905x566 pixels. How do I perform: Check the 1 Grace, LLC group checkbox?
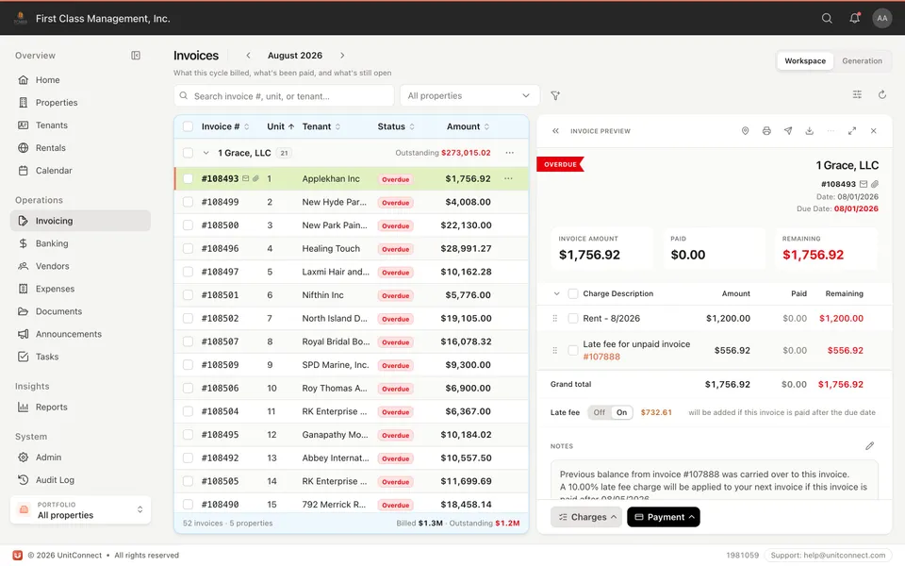188,153
